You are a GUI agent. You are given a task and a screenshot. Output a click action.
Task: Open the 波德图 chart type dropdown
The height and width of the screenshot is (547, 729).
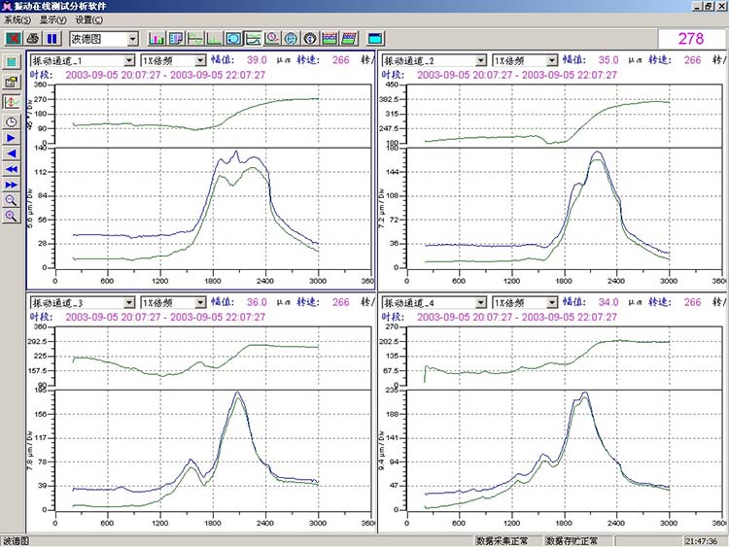[x=132, y=39]
